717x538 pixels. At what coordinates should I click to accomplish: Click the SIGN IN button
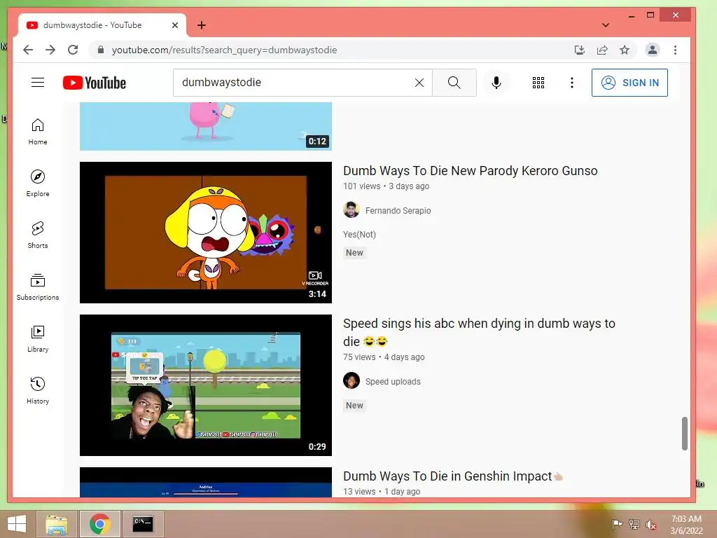629,83
